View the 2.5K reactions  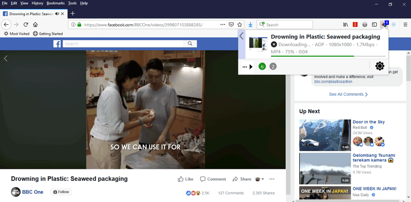(198, 193)
